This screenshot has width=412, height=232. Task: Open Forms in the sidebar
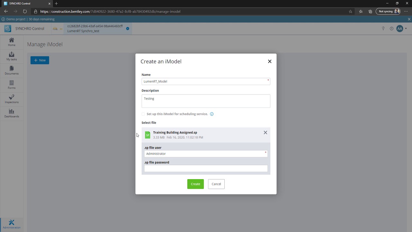pyautogui.click(x=12, y=84)
